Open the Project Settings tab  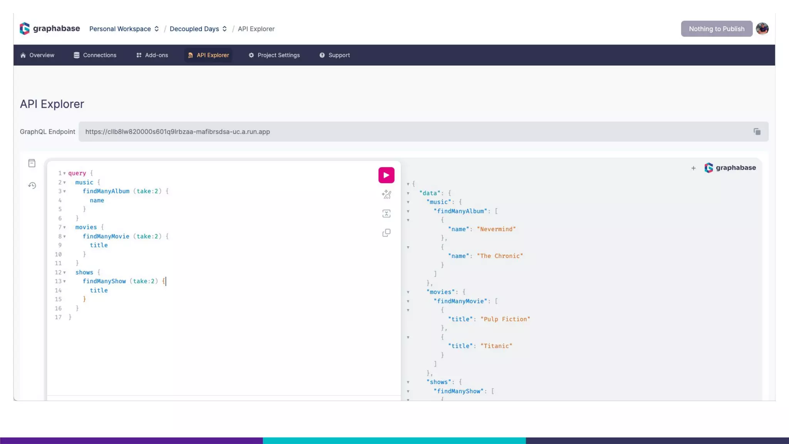point(274,55)
